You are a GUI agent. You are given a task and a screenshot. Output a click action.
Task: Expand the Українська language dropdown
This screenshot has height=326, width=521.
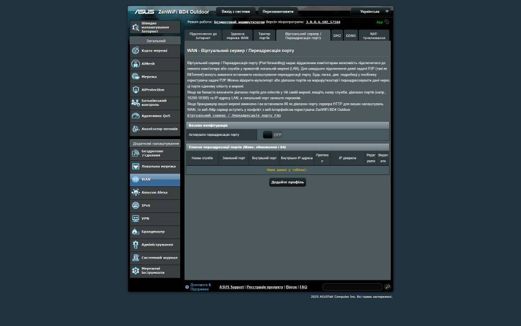374,11
